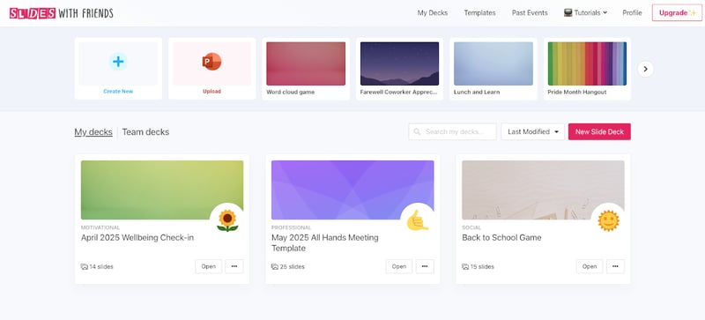Click title Back to School Game
Screen dimensions: 705x320
click(x=501, y=238)
